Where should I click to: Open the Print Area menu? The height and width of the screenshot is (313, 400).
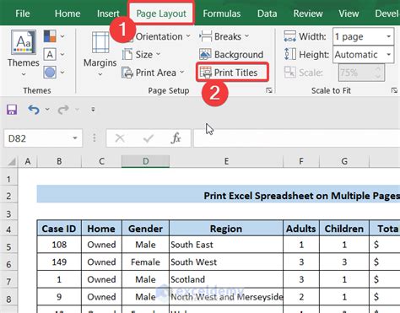pos(154,73)
